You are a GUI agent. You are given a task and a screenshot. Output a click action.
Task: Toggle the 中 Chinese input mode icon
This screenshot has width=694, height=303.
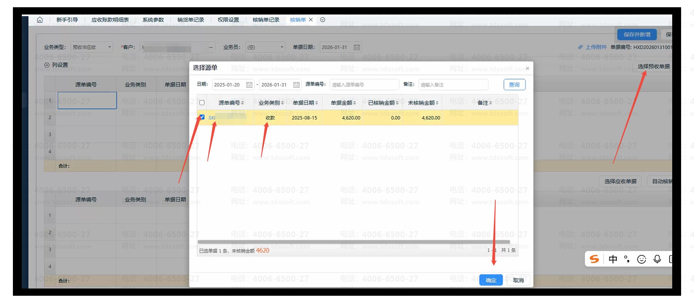click(612, 259)
